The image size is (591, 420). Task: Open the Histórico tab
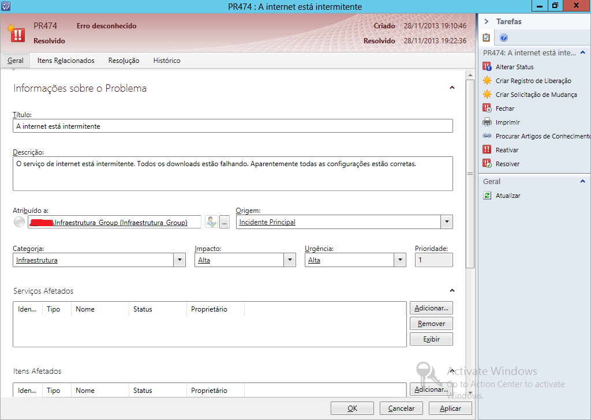[167, 61]
